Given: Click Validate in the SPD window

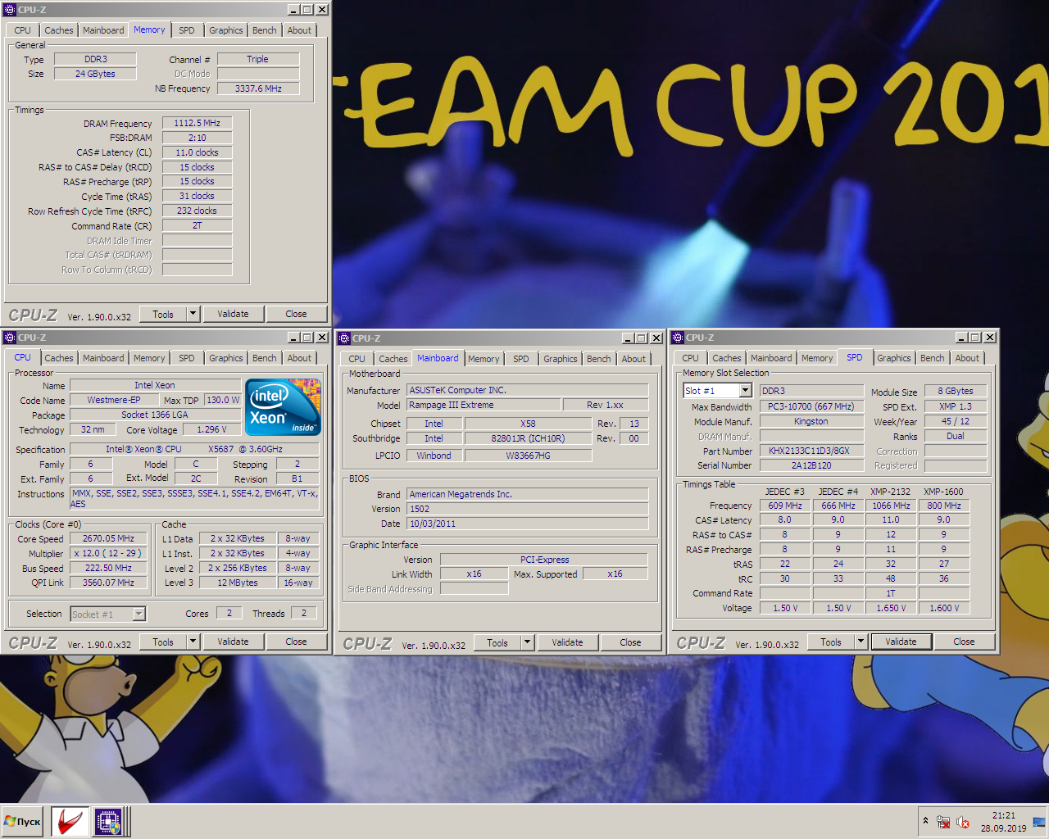Looking at the screenshot, I should pos(901,642).
